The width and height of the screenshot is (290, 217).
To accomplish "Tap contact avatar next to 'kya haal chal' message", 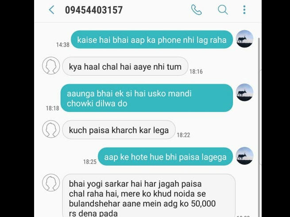I will click(51, 66).
